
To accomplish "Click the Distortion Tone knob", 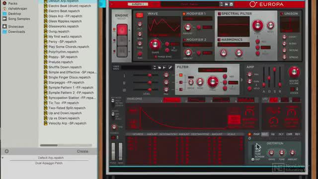I will tap(282, 153).
